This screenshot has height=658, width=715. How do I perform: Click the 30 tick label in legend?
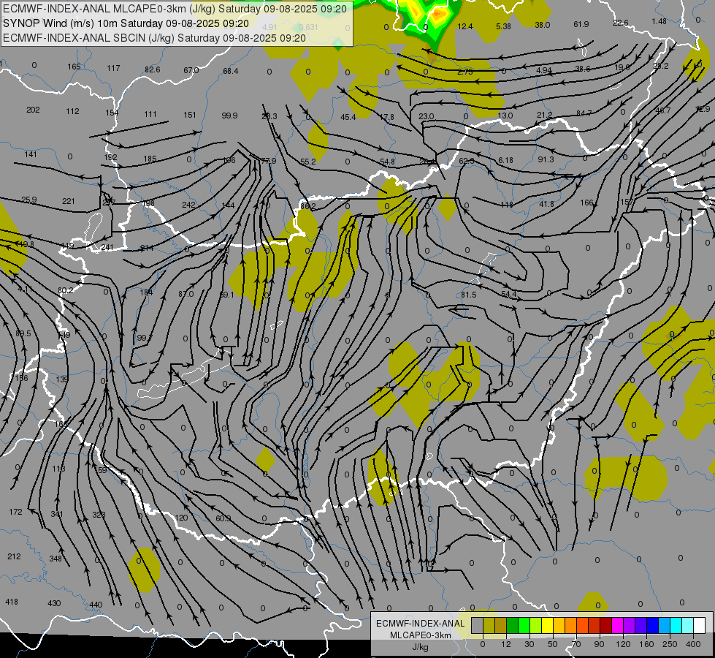tap(529, 644)
